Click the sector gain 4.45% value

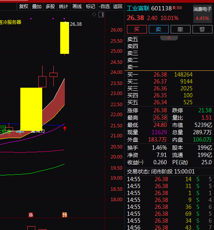click(202, 18)
